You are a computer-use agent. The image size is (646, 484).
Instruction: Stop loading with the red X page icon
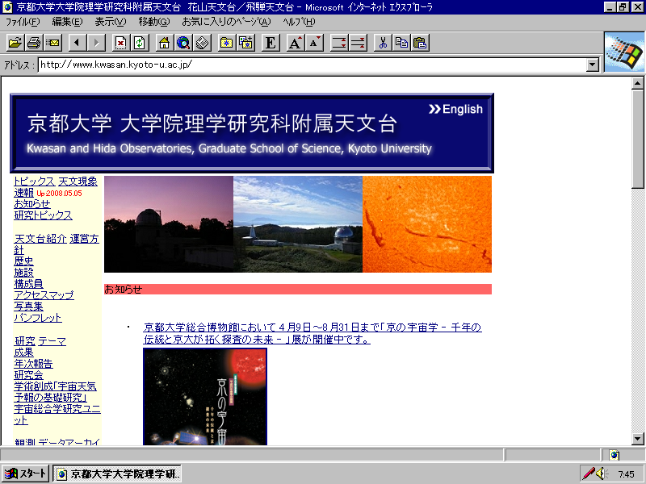pyautogui.click(x=120, y=43)
